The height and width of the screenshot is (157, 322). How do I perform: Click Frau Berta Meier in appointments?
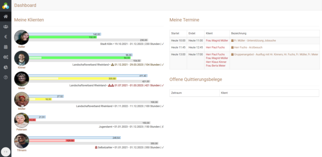click(x=216, y=66)
